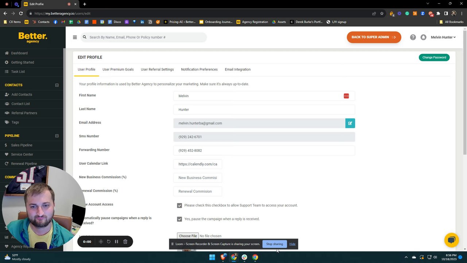Open the All Bookmarks folder
The image size is (467, 263).
click(x=451, y=22)
